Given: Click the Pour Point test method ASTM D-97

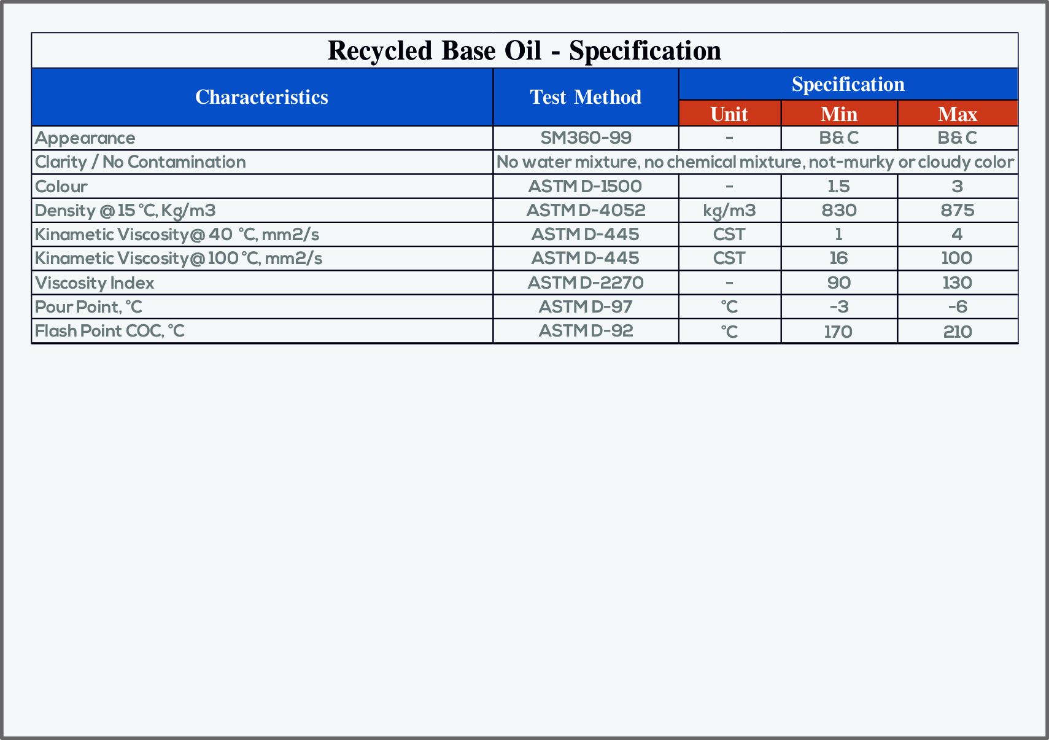Looking at the screenshot, I should pyautogui.click(x=586, y=307).
